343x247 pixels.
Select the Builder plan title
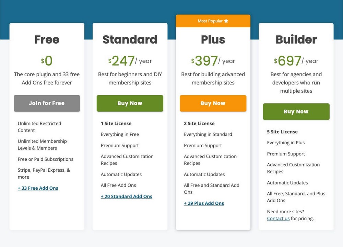tap(296, 40)
